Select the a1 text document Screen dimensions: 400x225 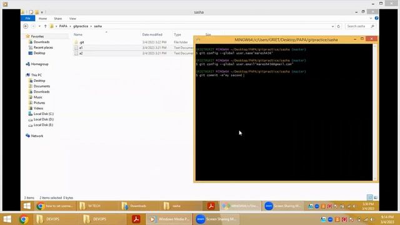click(133, 47)
